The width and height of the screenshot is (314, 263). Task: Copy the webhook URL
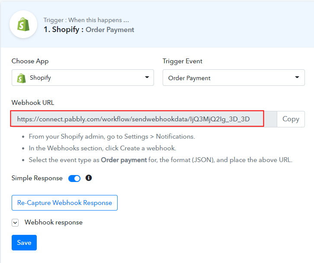pos(291,119)
